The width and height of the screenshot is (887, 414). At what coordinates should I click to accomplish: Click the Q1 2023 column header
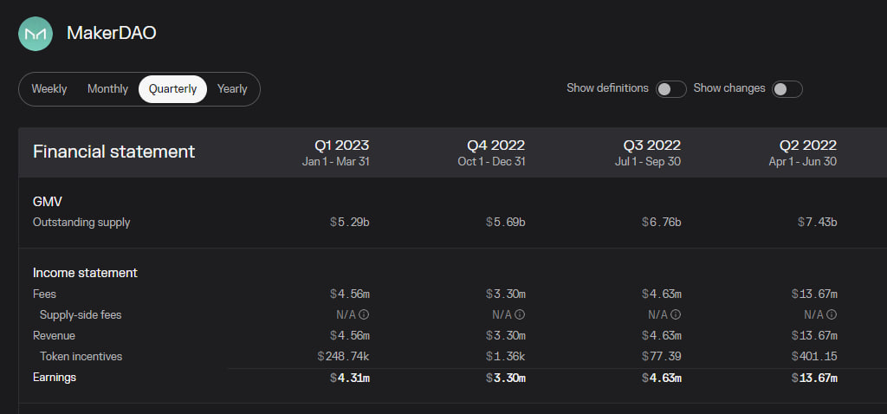pos(336,152)
